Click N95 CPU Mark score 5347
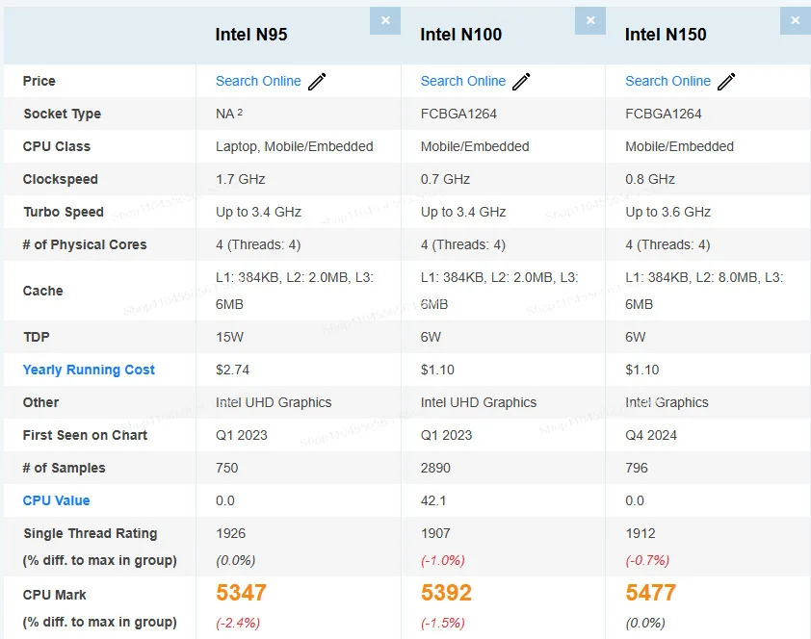Viewport: 811px width, 639px height. coord(241,593)
